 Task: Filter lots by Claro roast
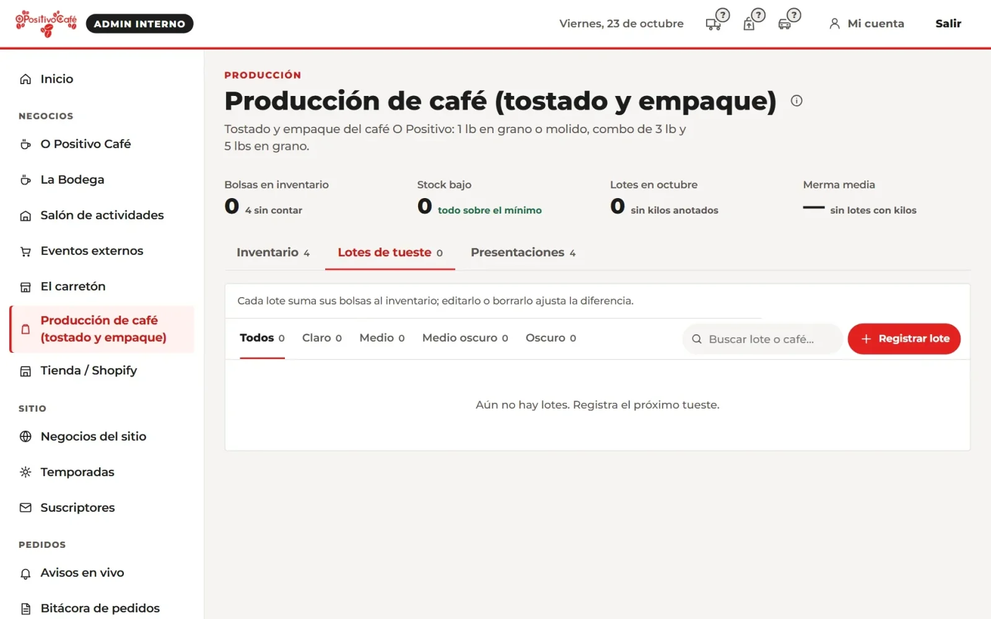coord(321,338)
